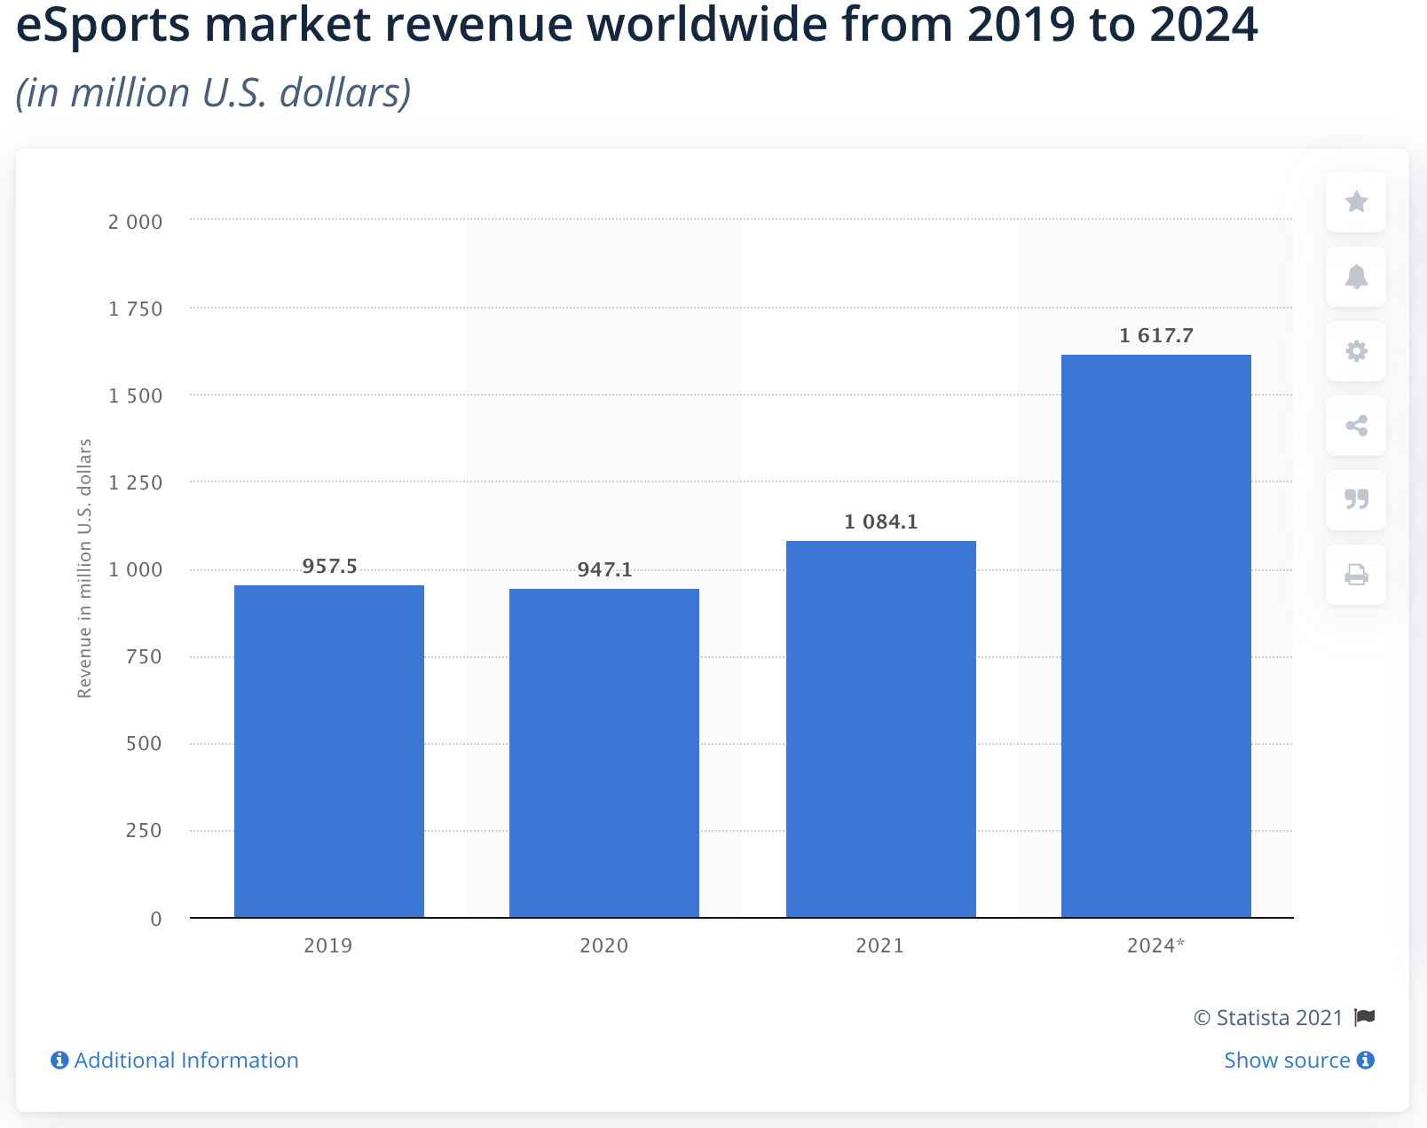Click the share statistic icon
1427x1128 pixels.
[x=1355, y=426]
